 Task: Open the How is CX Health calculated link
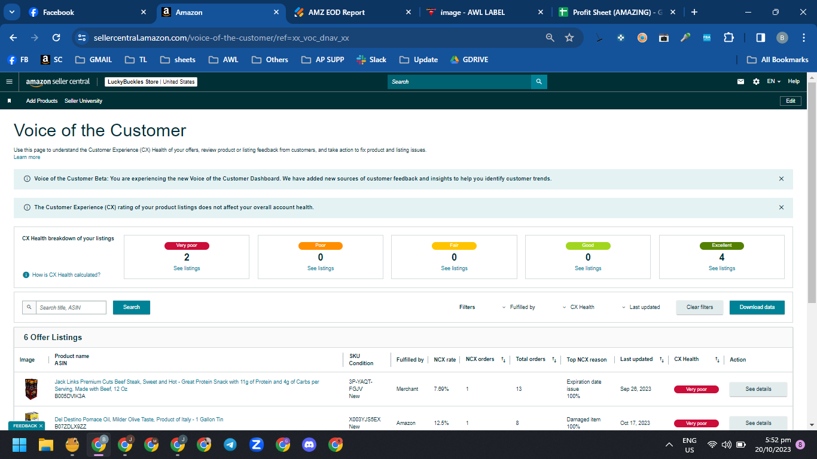click(x=66, y=275)
